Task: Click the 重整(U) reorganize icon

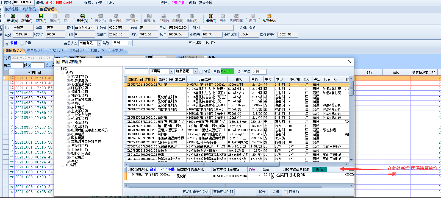Action: tap(149, 16)
